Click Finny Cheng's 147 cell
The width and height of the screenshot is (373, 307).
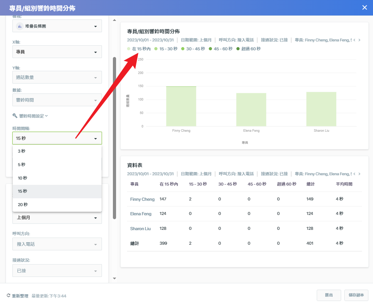163,199
